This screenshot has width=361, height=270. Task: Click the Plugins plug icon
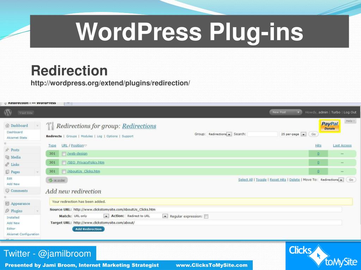coord(7,211)
